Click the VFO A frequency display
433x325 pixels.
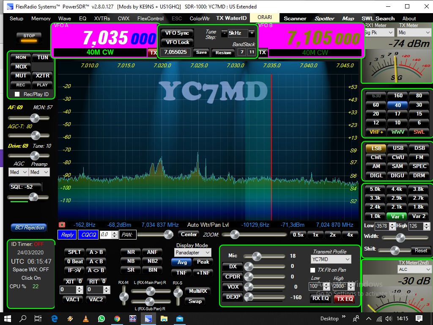(119, 38)
